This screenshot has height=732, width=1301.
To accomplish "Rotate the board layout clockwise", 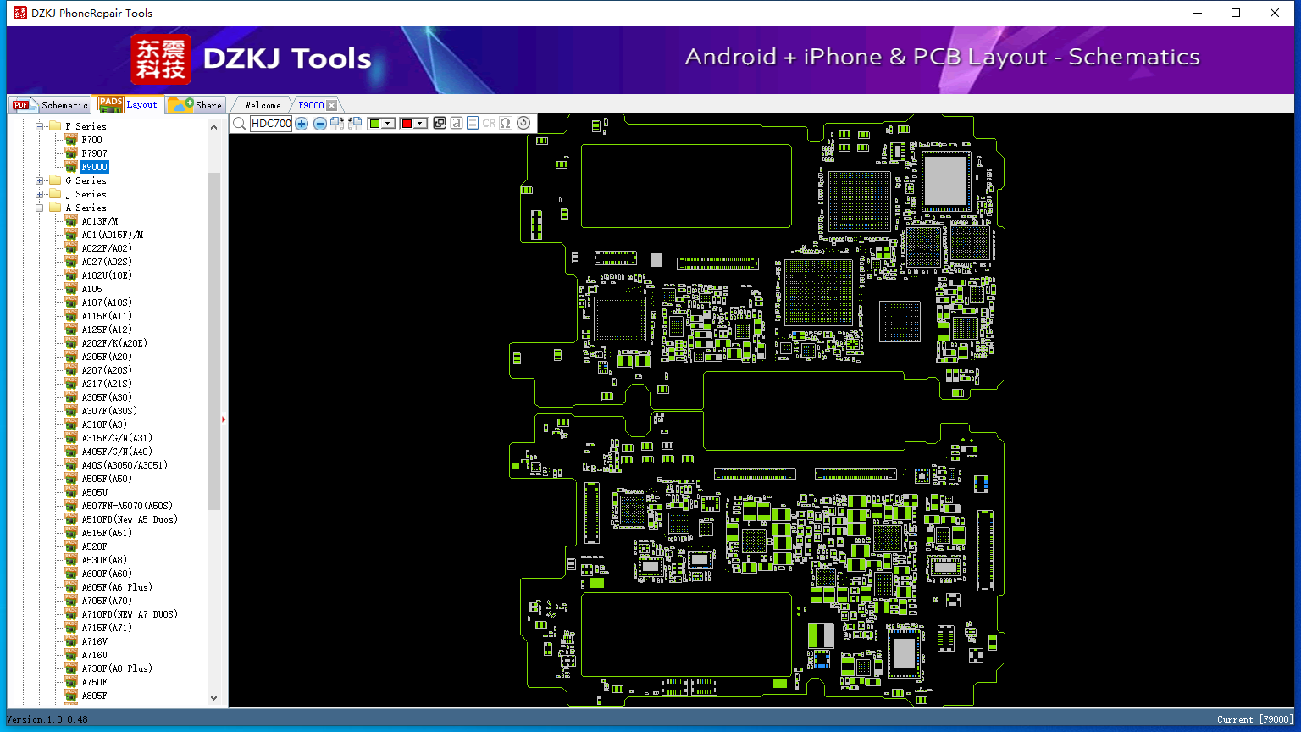I will point(337,124).
